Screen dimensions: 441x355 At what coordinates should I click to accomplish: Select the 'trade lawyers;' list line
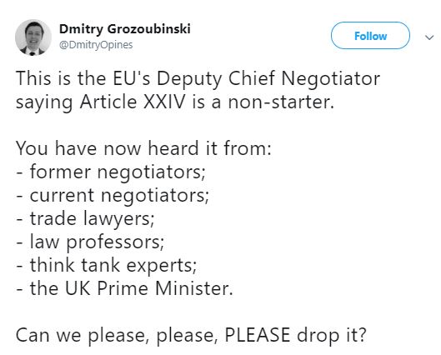(85, 218)
